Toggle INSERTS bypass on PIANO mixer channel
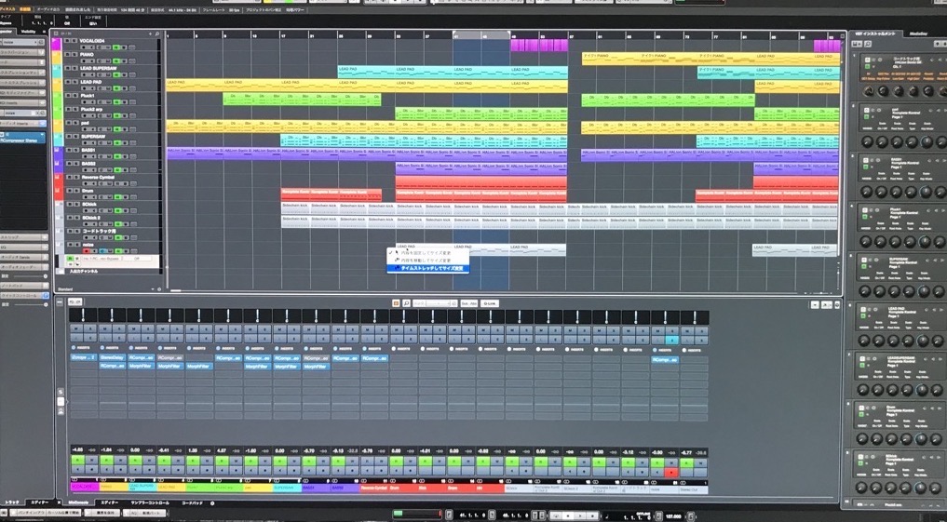 102,348
